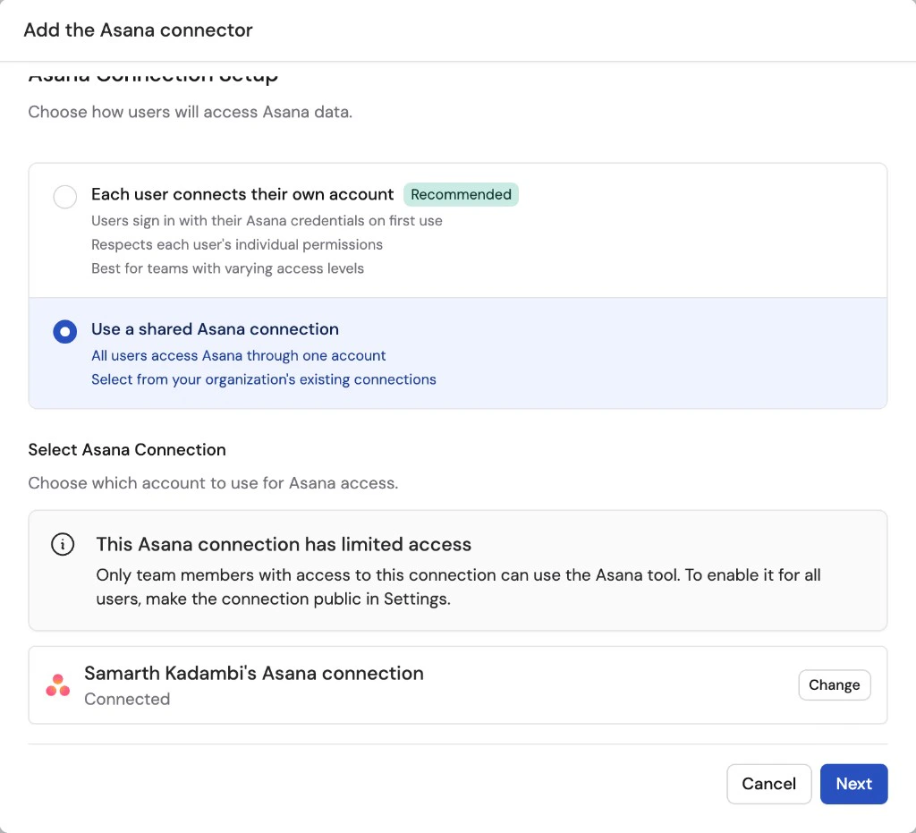Click the limited access warning panel
916x833 pixels.
pos(458,570)
